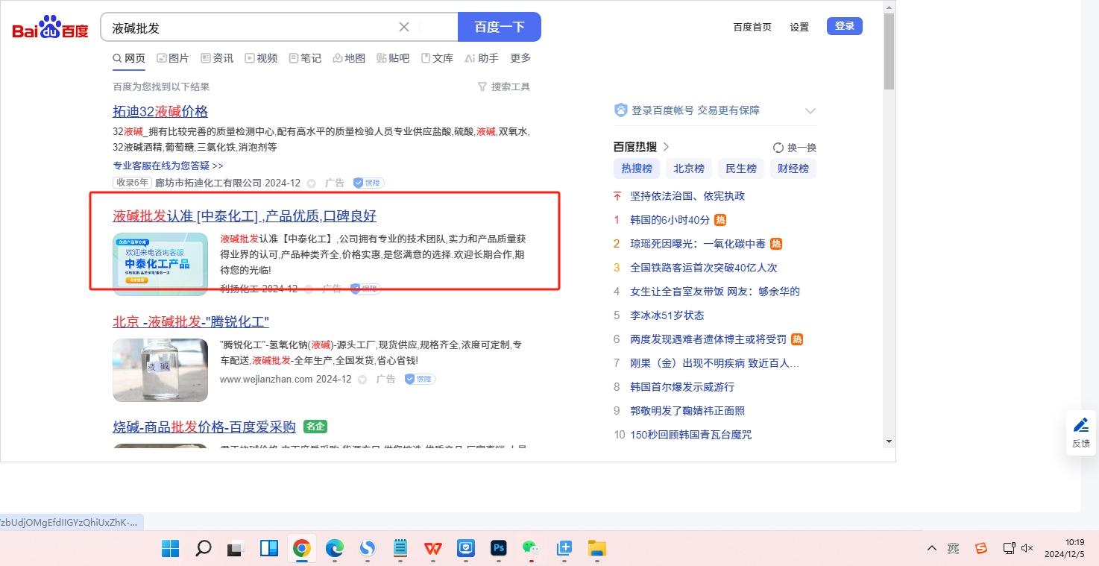This screenshot has width=1099, height=566.
Task: Expand the 登录百度帐号 banner chevron
Action: pos(810,111)
